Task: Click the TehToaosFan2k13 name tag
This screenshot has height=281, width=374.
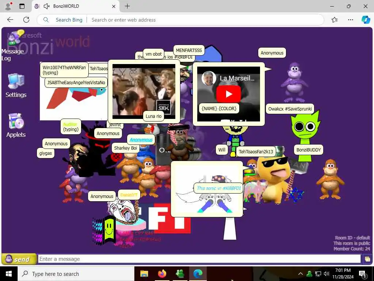Action: 256,151
